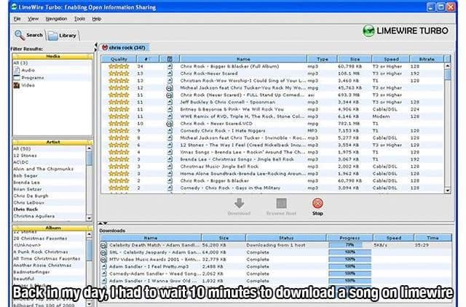Select Celebrity Death Match download row
Image resolution: width=466 pixels, height=307 pixels.
[x=275, y=245]
